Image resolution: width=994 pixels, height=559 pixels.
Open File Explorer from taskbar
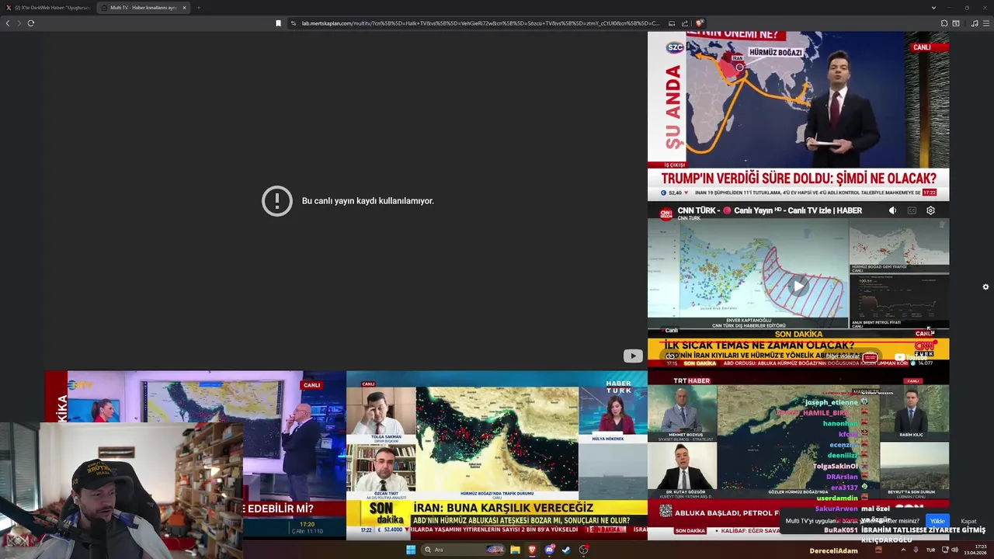tap(515, 550)
